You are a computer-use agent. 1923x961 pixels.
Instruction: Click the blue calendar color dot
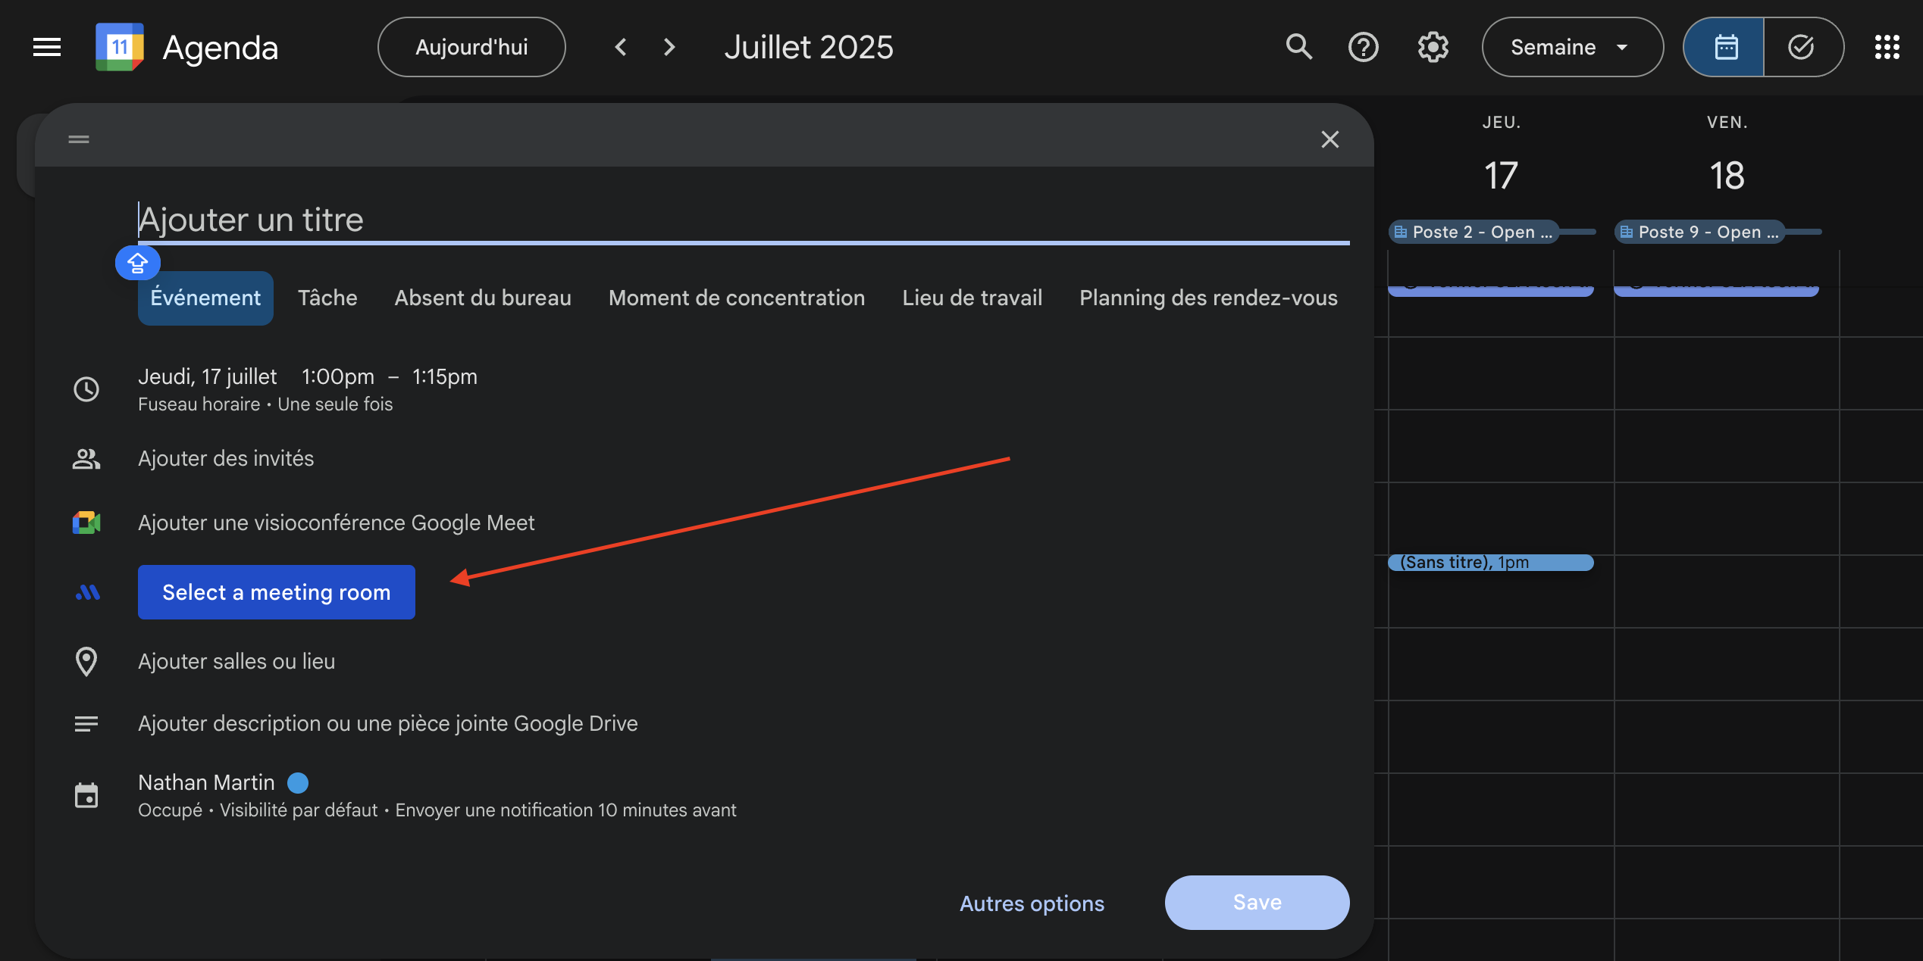[x=298, y=782]
